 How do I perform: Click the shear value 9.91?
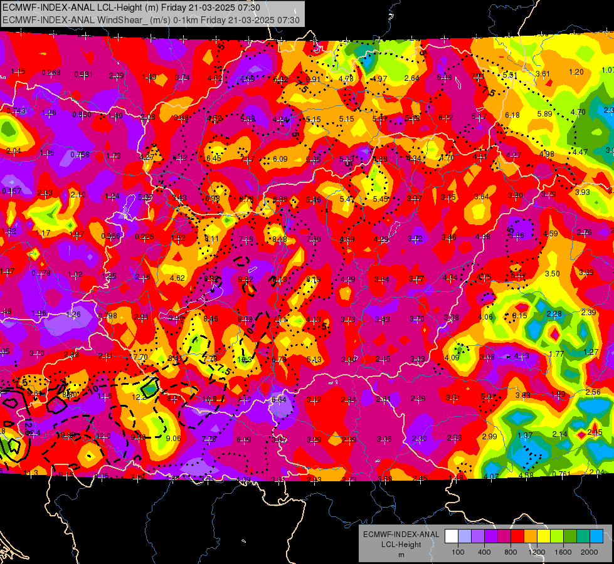click(x=313, y=80)
